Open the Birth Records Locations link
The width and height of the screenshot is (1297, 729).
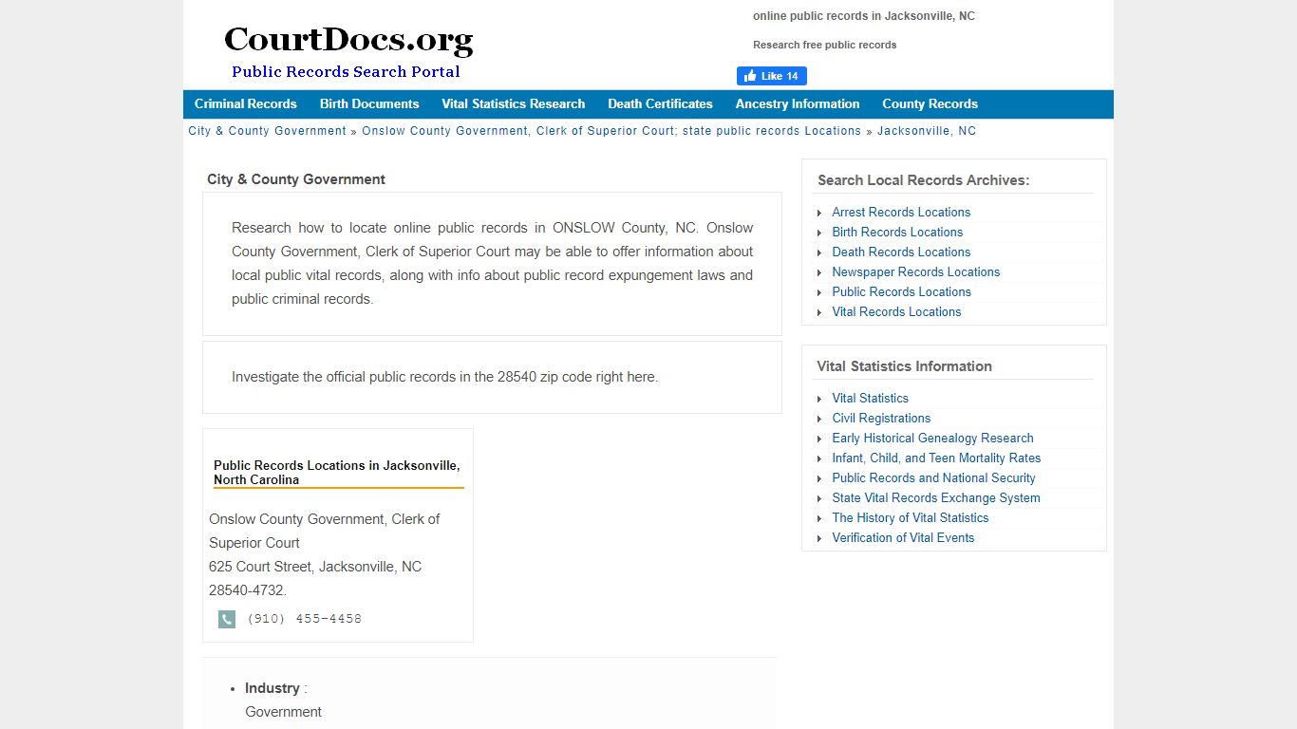coord(897,233)
